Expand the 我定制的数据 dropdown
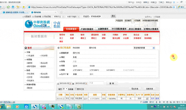This screenshot has height=110, width=186. pos(153,48)
